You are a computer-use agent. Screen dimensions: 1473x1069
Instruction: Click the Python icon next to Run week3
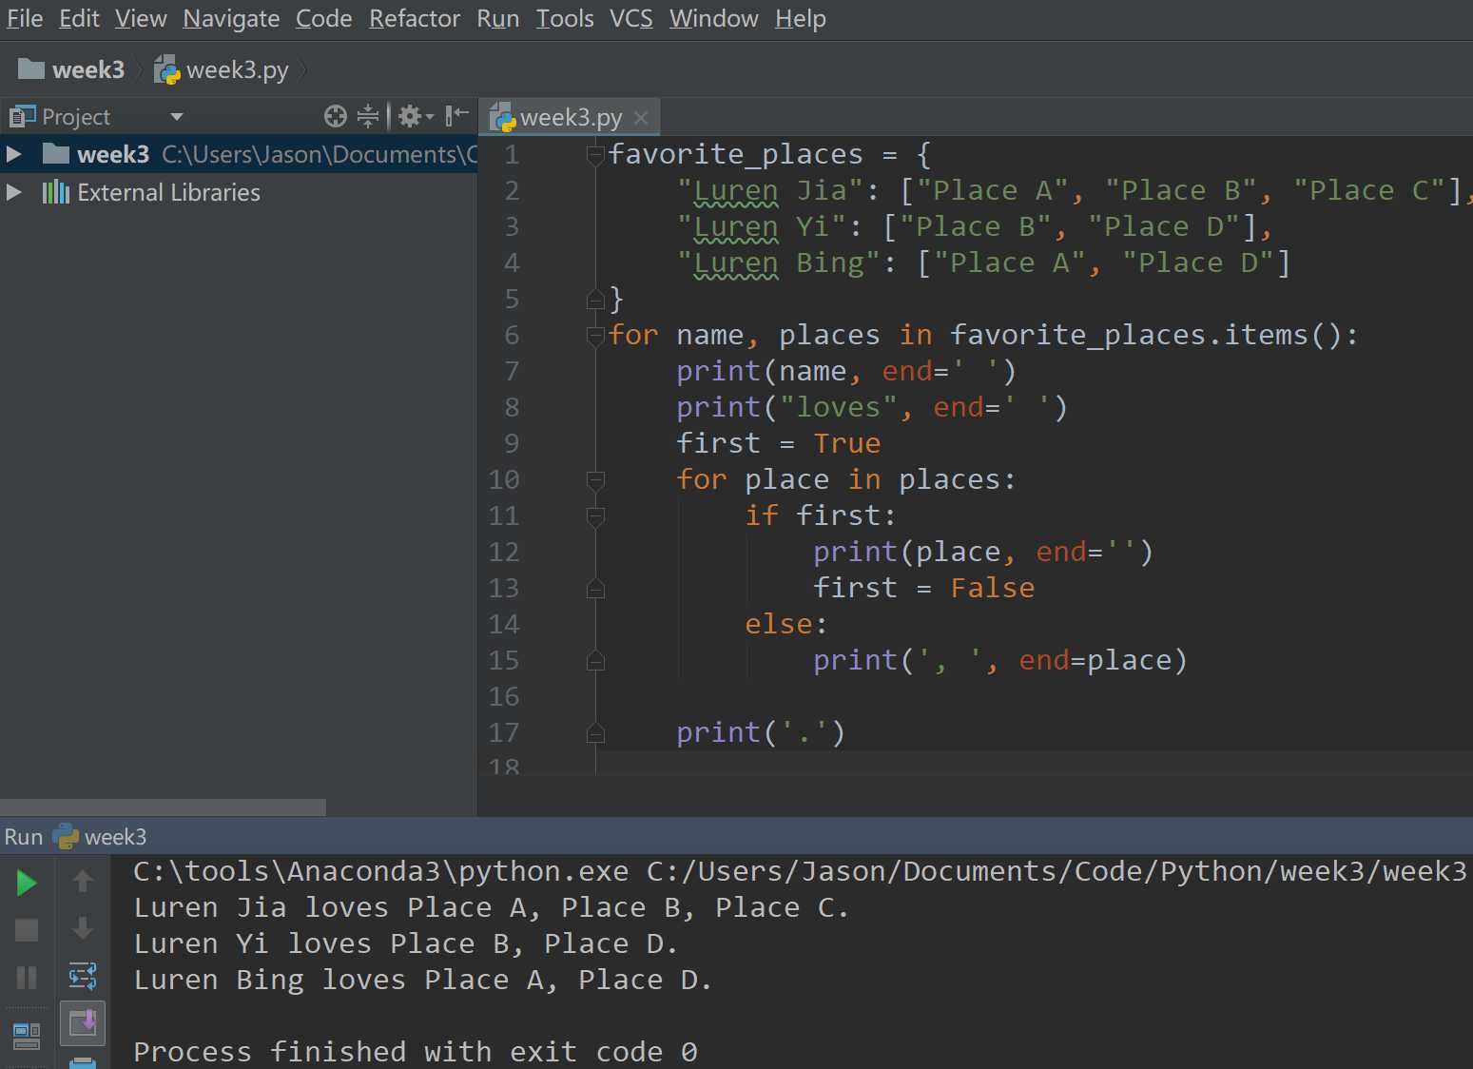click(66, 836)
